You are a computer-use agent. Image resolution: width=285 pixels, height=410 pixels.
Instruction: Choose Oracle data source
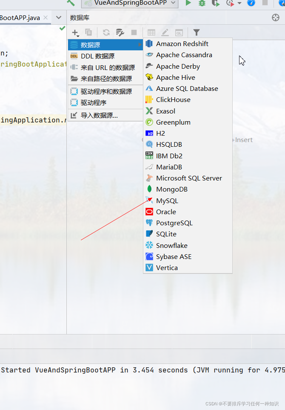coord(188,212)
